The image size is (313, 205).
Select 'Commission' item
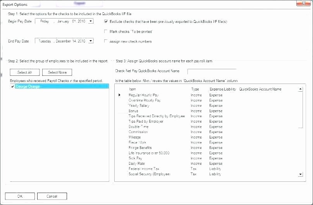pyautogui.click(x=138, y=132)
